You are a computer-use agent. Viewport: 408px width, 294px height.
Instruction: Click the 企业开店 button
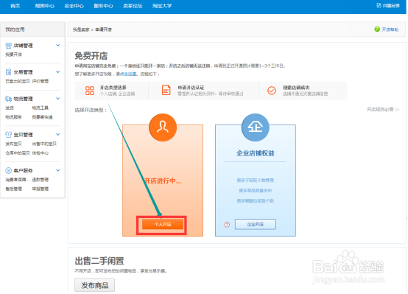256,224
